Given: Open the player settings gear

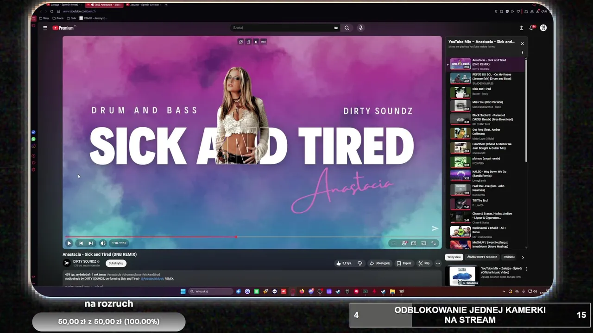Looking at the screenshot, I should tap(404, 243).
